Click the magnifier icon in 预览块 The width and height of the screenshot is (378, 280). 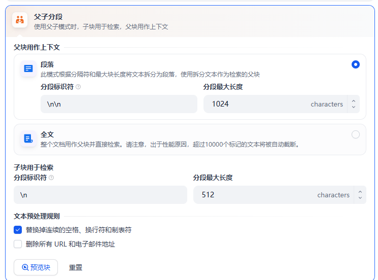[25, 267]
